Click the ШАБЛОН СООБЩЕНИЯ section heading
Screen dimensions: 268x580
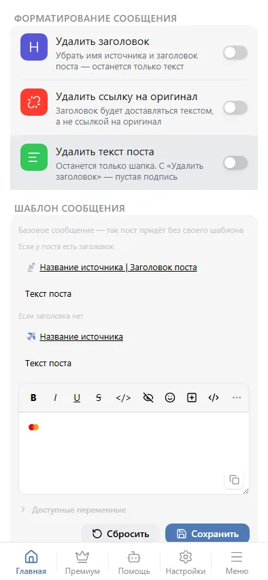[x=69, y=208]
